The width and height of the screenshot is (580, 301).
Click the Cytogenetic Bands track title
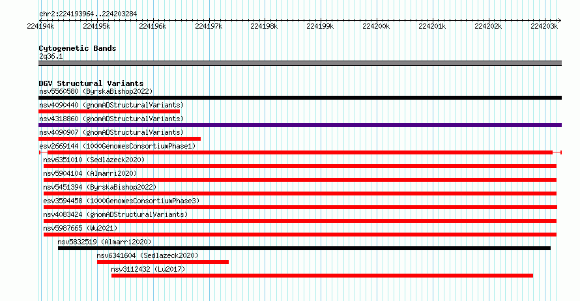[x=78, y=48]
